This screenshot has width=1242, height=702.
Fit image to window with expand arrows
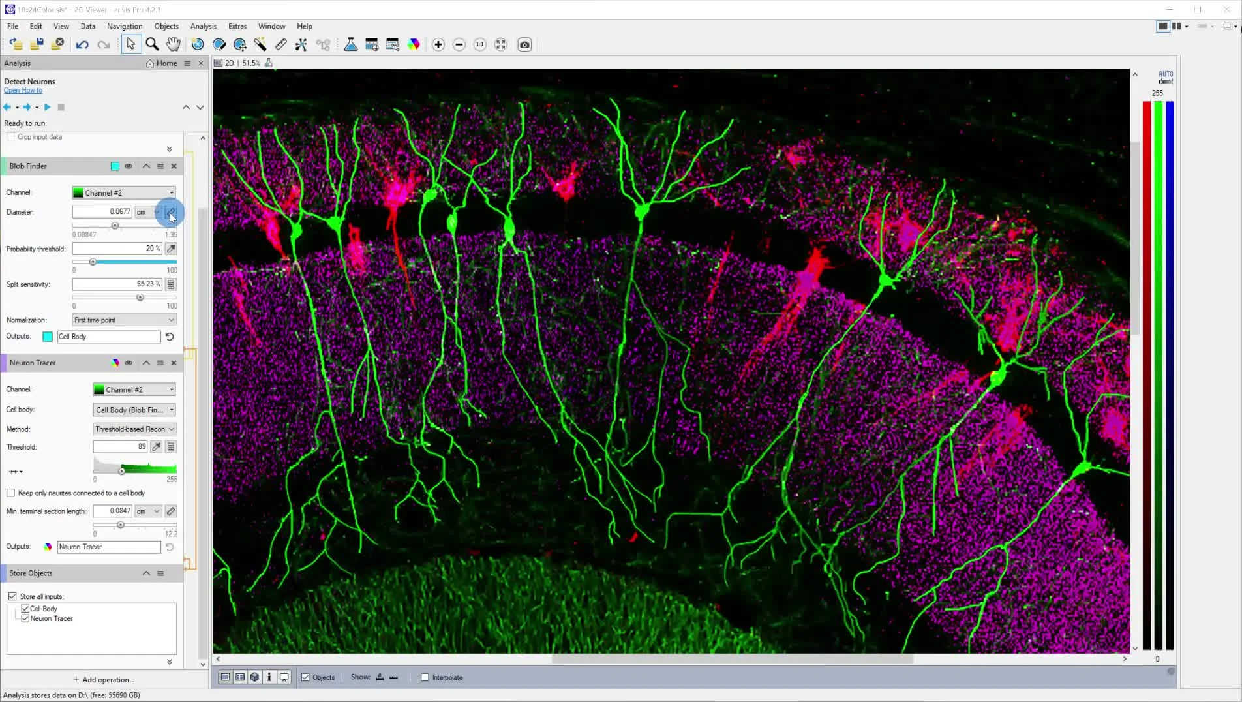(501, 44)
